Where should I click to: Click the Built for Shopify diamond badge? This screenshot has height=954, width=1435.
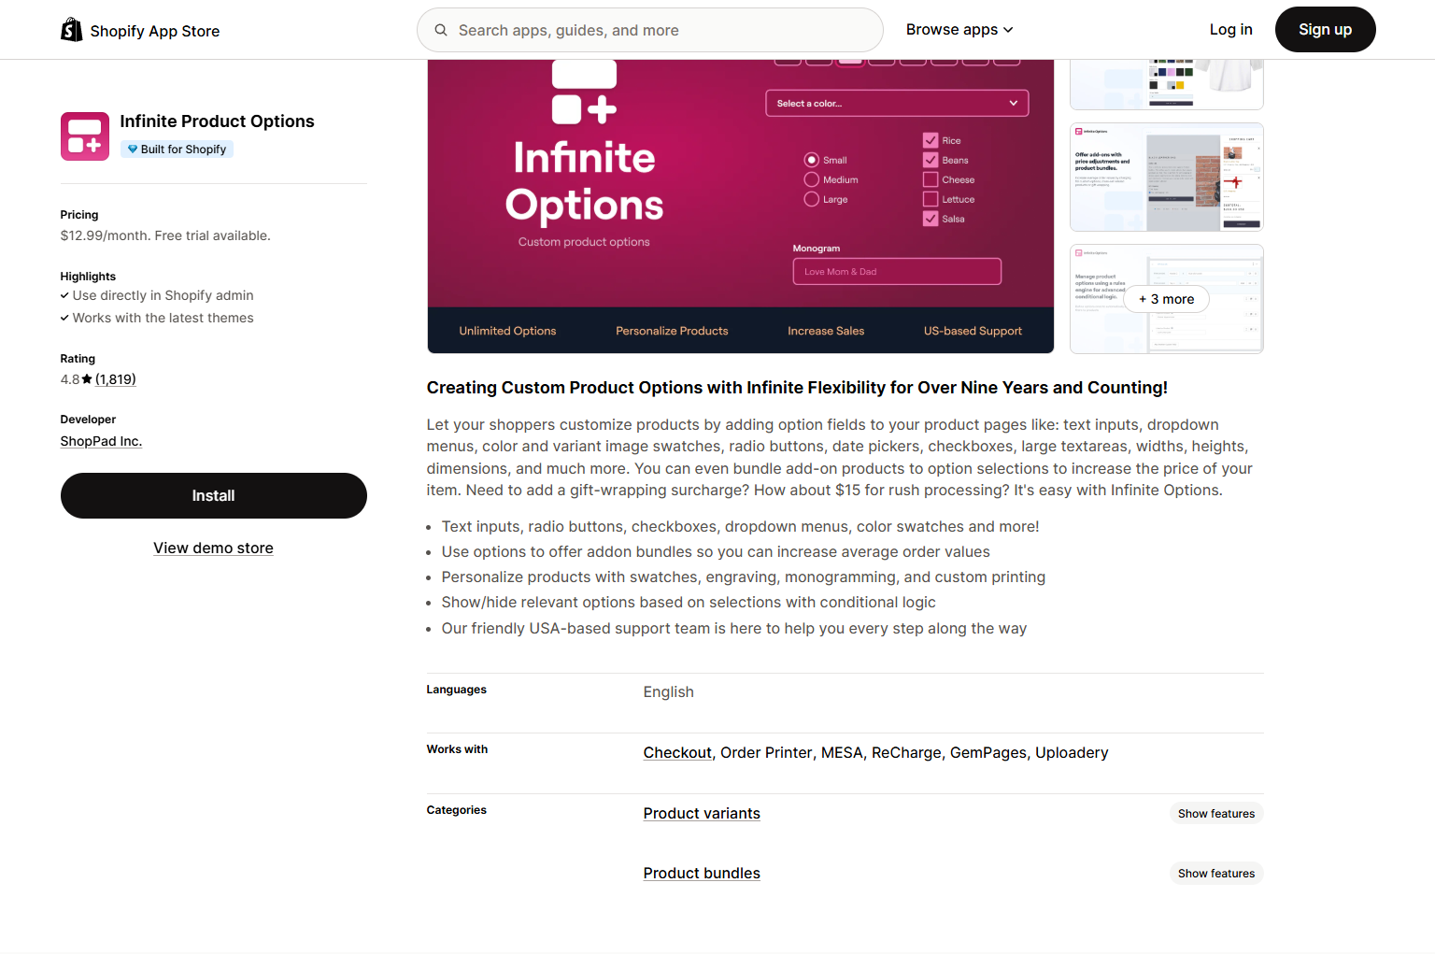pos(133,150)
